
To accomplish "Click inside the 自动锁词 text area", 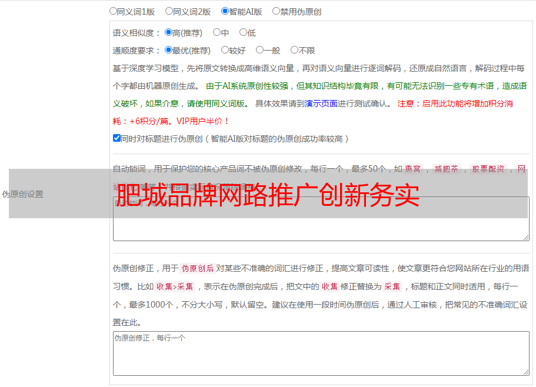I will click(321, 219).
